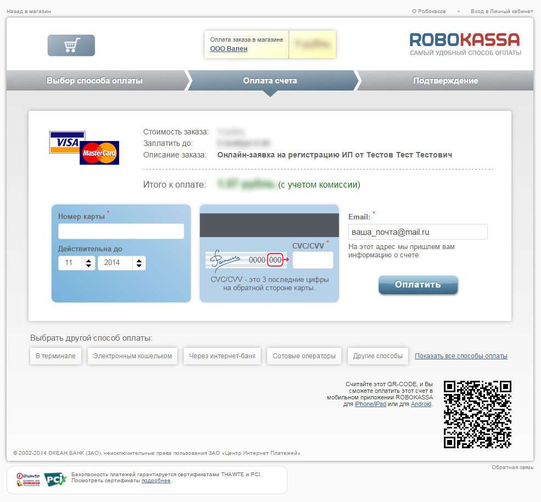Click the Email input field
Image resolution: width=541 pixels, height=502 pixels.
418,232
